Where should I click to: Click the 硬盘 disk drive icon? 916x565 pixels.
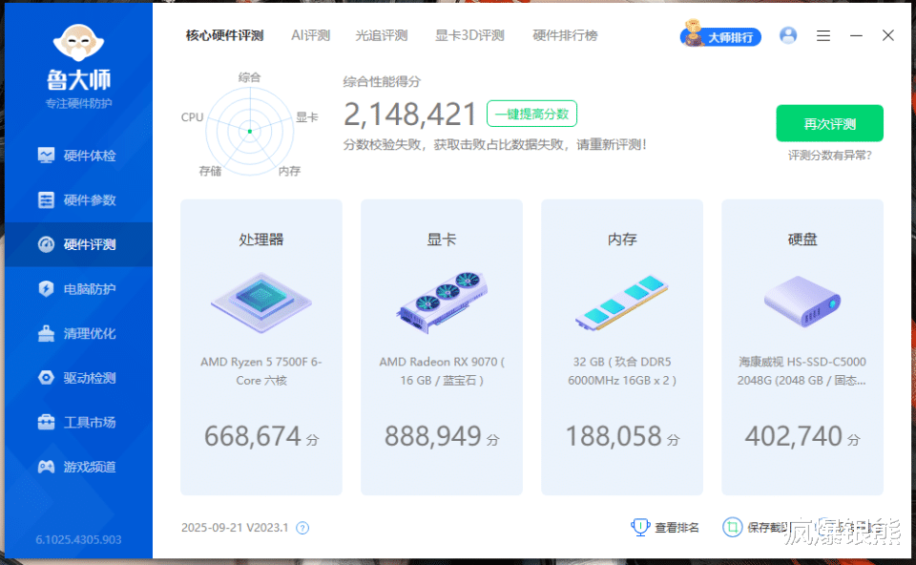pos(802,301)
